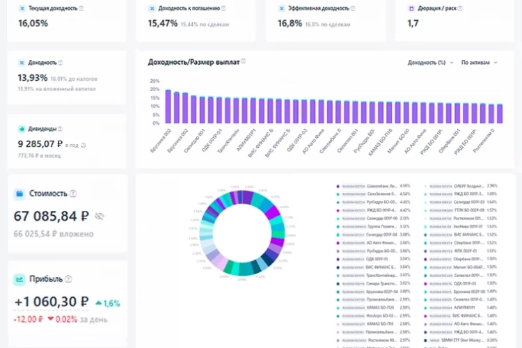The width and height of the screenshot is (522, 348).
Task: Click the blue wallet icon of Стоимость card
Action: pos(19,193)
